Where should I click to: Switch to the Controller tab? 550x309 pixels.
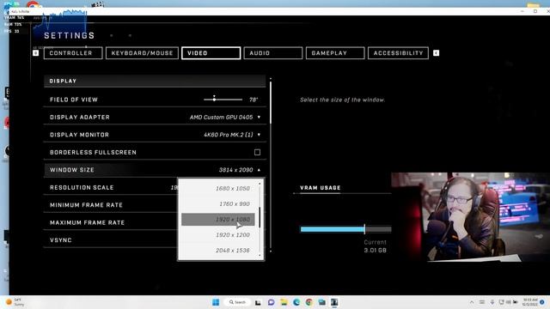73,53
